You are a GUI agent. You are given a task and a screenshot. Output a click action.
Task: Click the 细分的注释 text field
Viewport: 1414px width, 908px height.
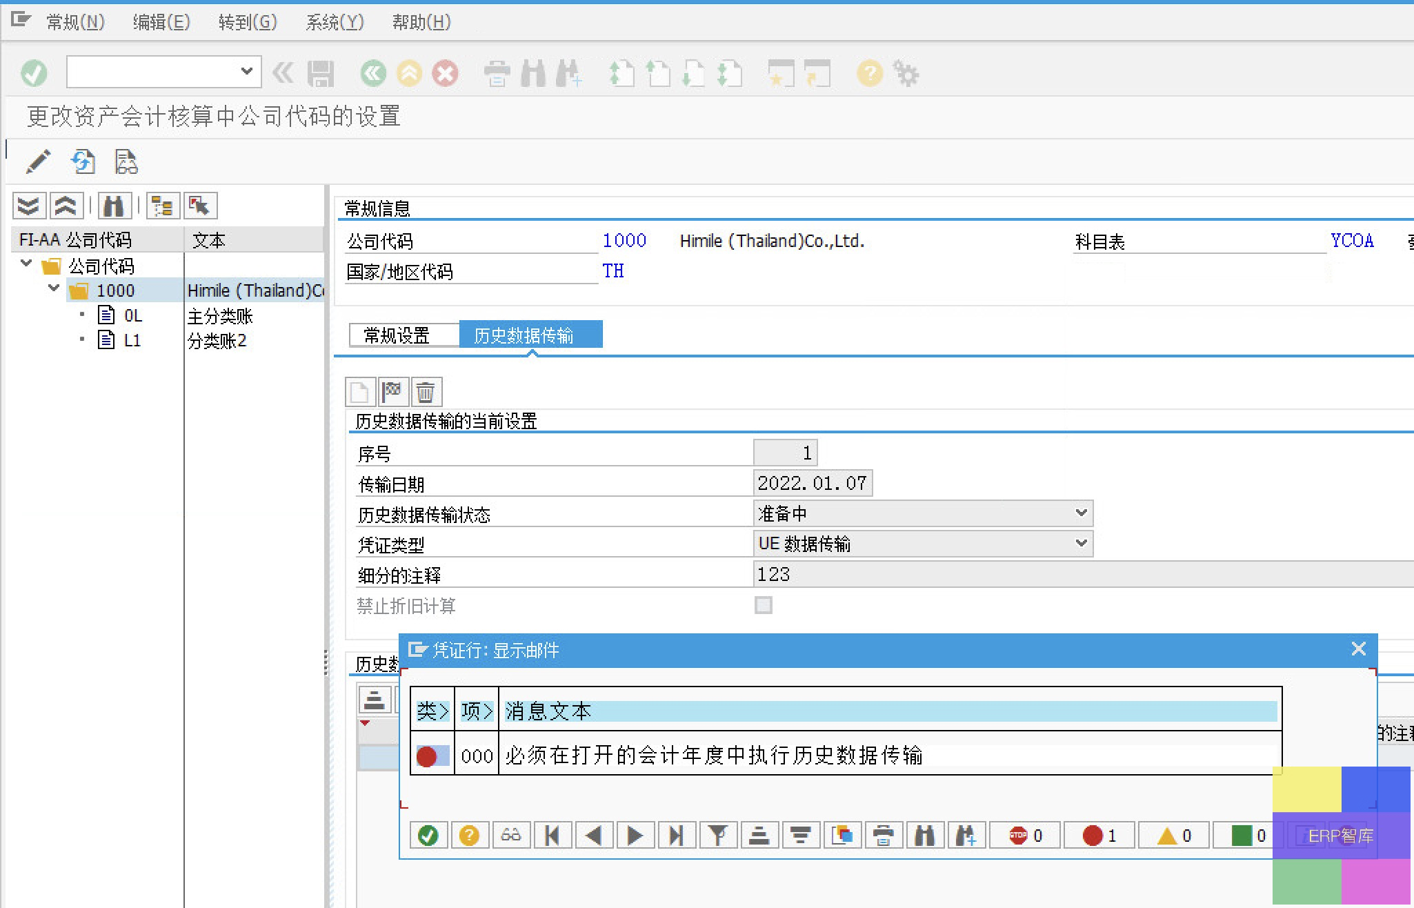[x=1083, y=574]
